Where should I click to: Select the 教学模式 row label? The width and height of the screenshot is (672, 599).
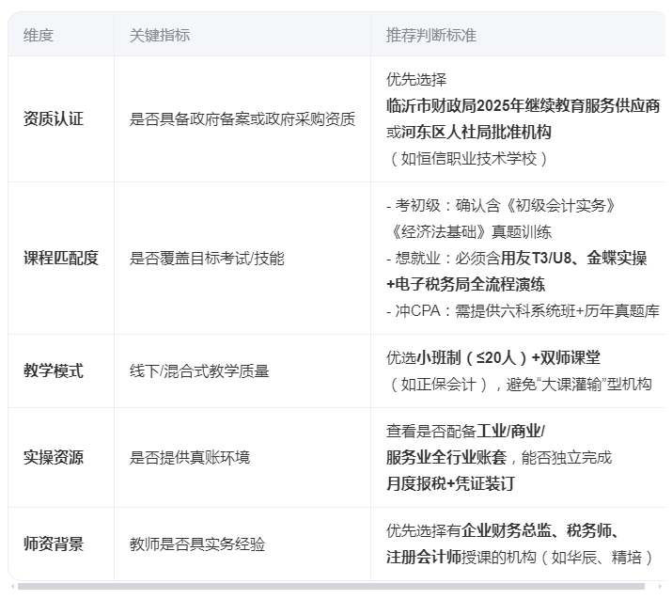(x=54, y=371)
